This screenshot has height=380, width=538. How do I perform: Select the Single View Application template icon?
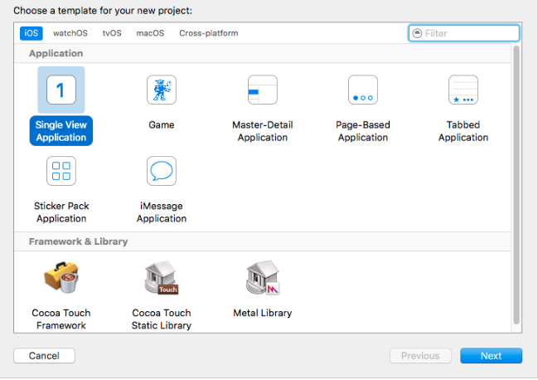pos(61,90)
